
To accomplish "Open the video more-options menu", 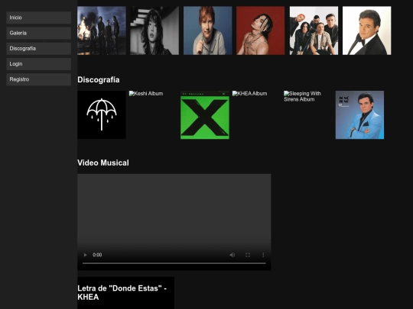I will [x=263, y=255].
